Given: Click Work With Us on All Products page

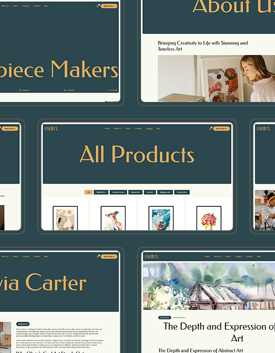Looking at the screenshot, I should pyautogui.click(x=221, y=128).
